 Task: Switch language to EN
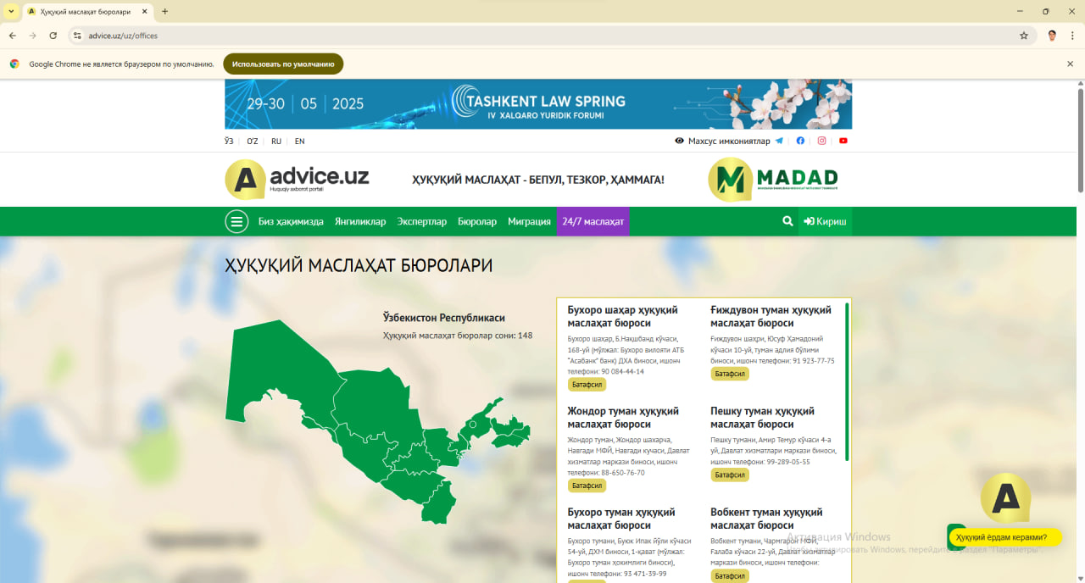(x=299, y=142)
